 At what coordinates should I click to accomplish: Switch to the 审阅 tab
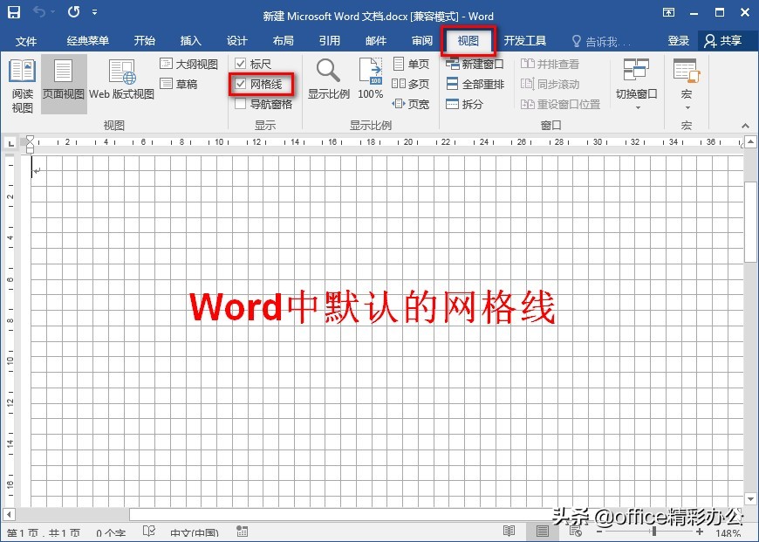422,41
